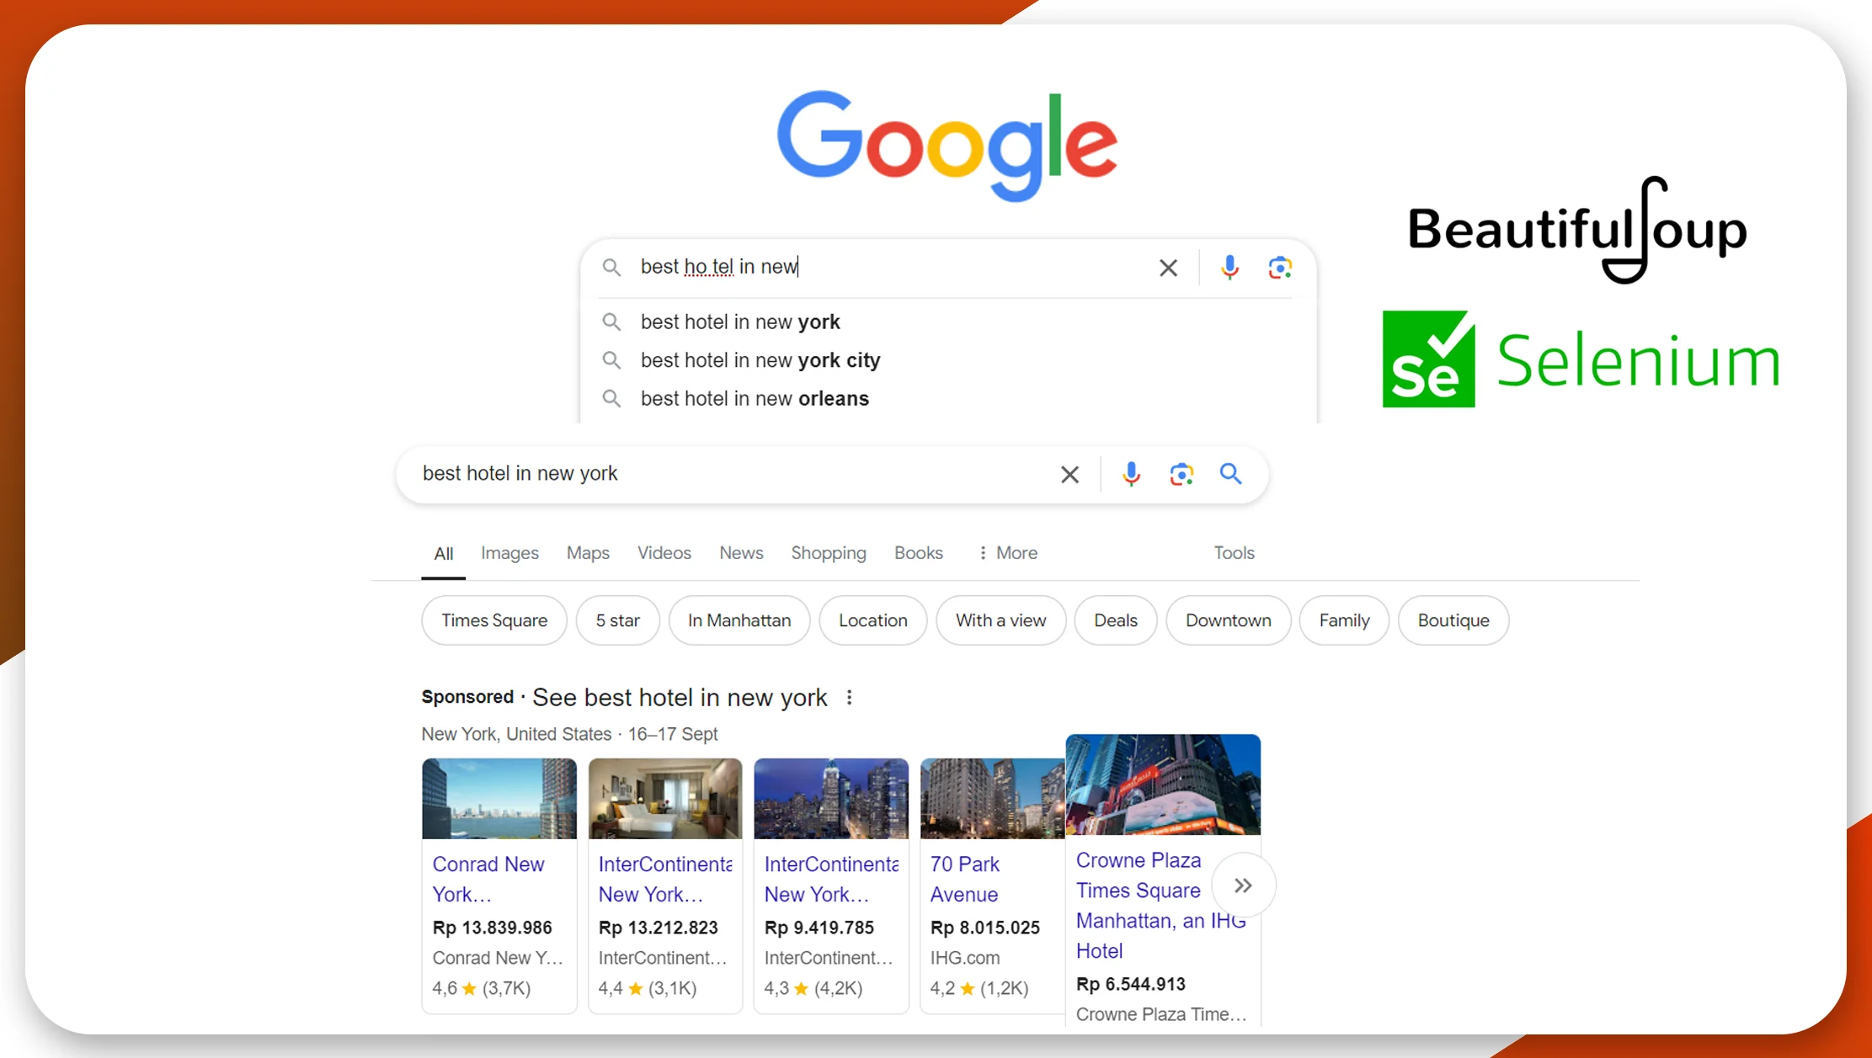Click the X clear button in autocomplete bar
The height and width of the screenshot is (1058, 1872).
coord(1169,268)
